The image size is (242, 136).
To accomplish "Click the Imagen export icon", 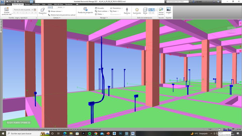I will coord(168,9).
